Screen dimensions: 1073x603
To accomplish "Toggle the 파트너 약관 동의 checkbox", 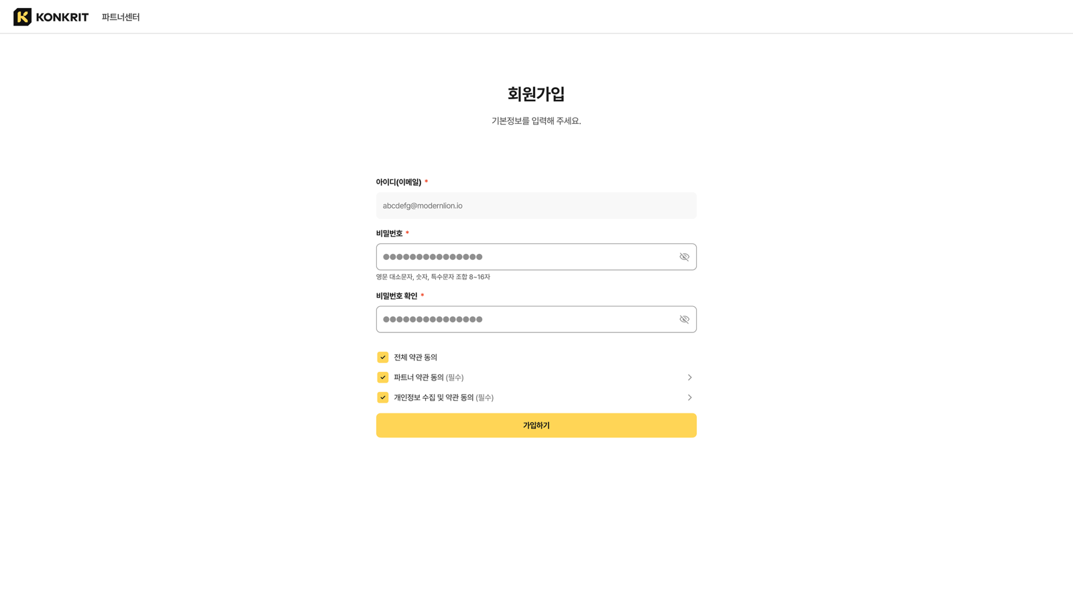I will pyautogui.click(x=383, y=377).
